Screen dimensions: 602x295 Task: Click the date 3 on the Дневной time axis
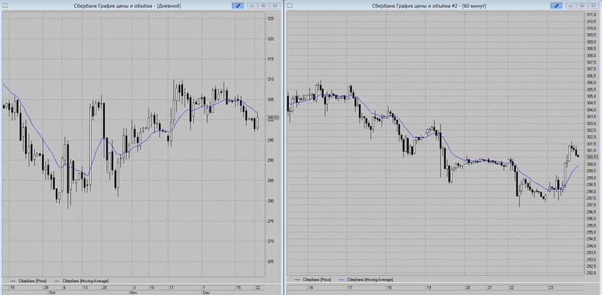(134, 287)
